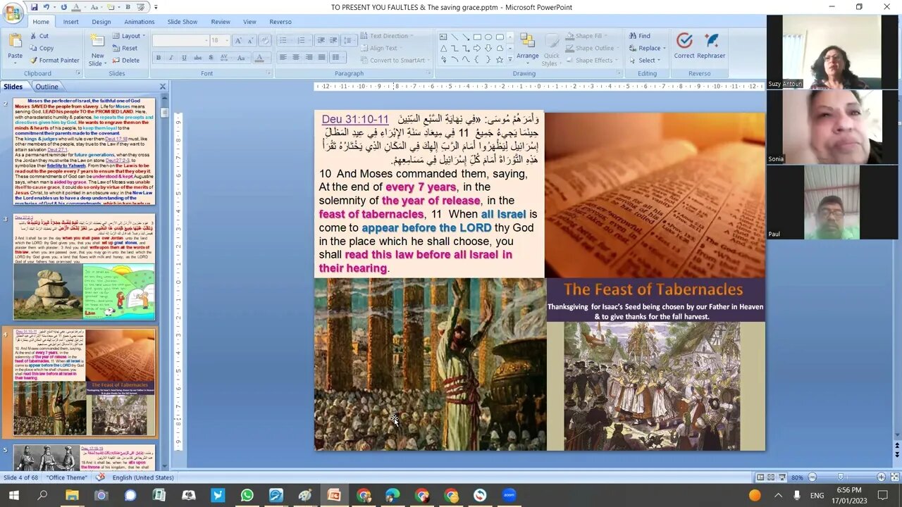Image resolution: width=902 pixels, height=507 pixels.
Task: Click Zoom In plus button
Action: pyautogui.click(x=881, y=477)
